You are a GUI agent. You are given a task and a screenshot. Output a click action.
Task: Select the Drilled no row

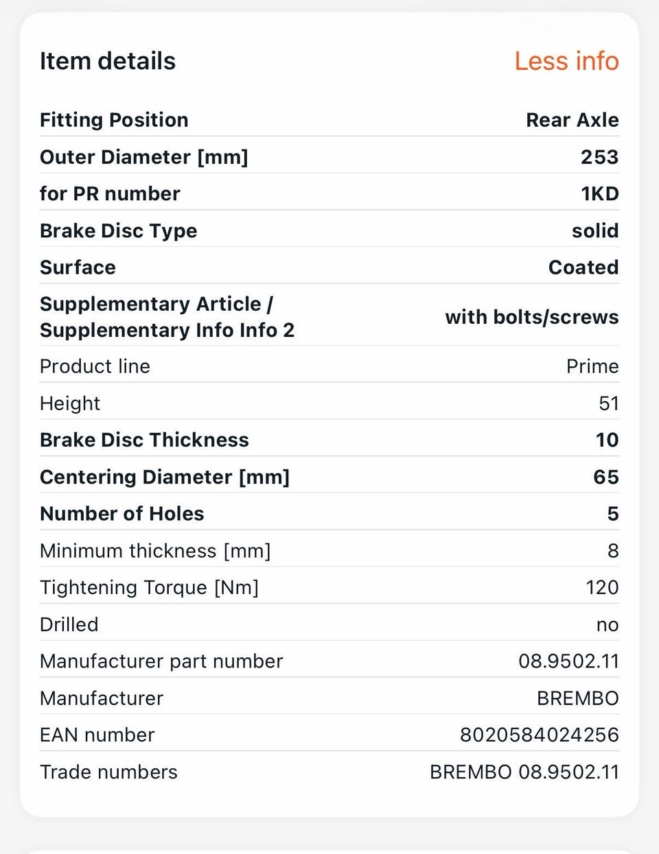pyautogui.click(x=329, y=624)
